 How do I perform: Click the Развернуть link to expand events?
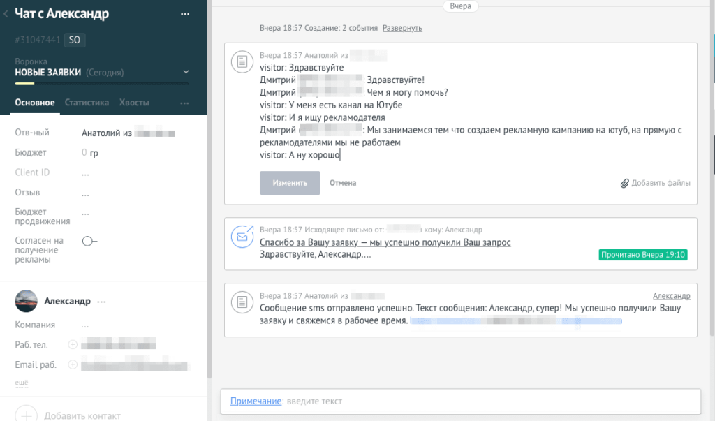pyautogui.click(x=402, y=28)
